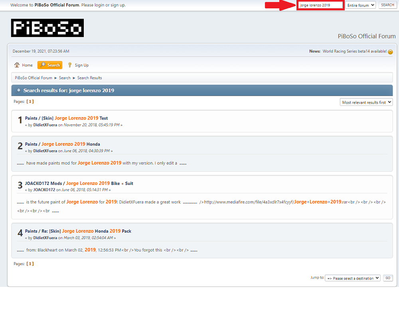Open 'Re: [Skin] Jorge Lorenzo Honda 2019 Pack' result
Viewport: 399px width, 318px height.
(x=86, y=231)
